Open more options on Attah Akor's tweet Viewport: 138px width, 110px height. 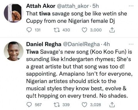tap(131, 6)
